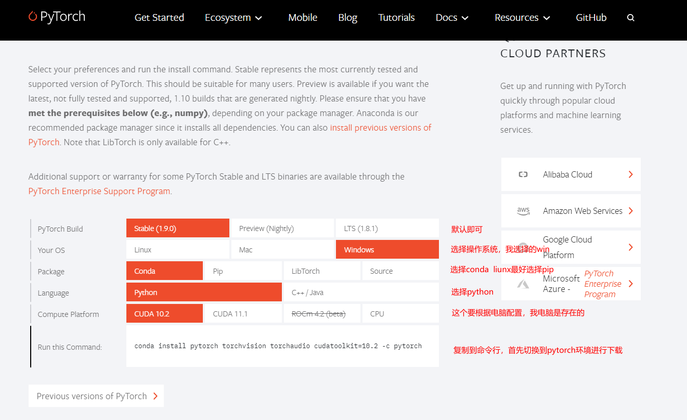Click the 'Your OS' row label

pos(51,250)
